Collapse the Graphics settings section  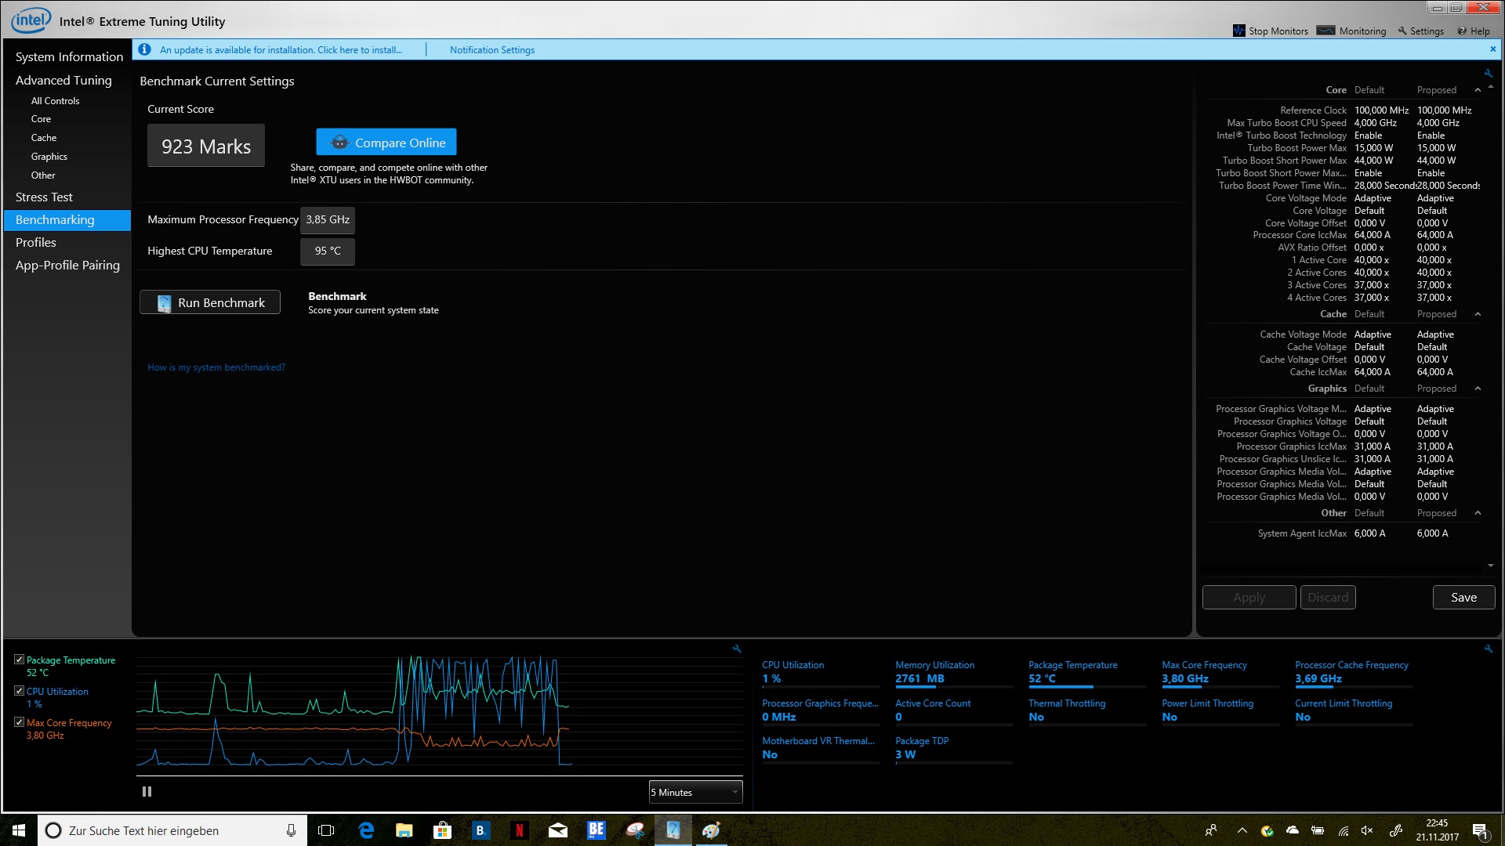1478,389
